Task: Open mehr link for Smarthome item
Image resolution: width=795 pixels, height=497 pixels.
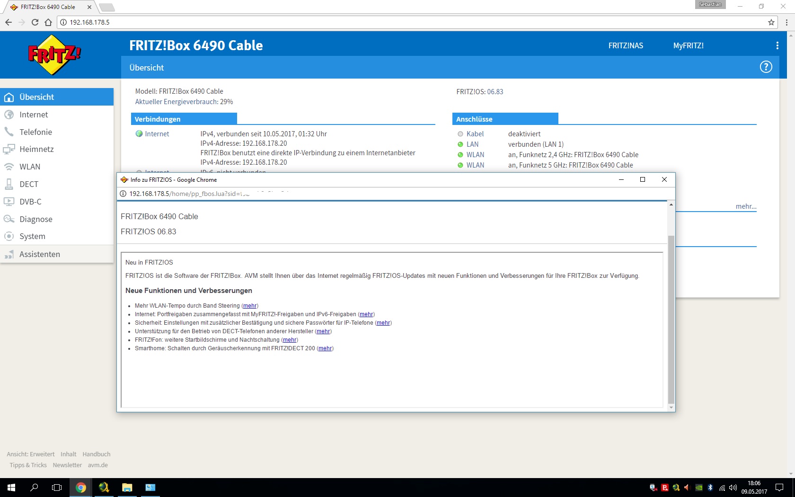Action: click(x=325, y=348)
